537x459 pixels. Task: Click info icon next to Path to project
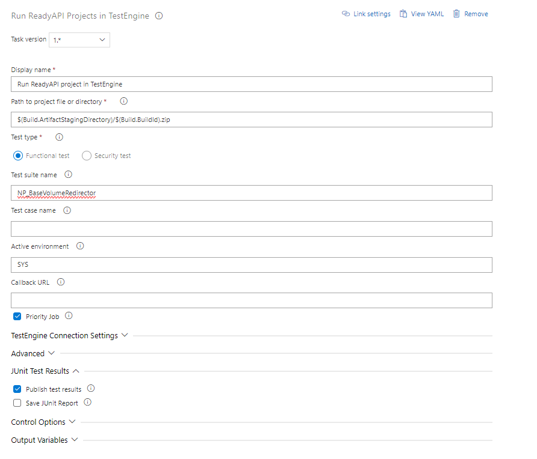coord(124,102)
